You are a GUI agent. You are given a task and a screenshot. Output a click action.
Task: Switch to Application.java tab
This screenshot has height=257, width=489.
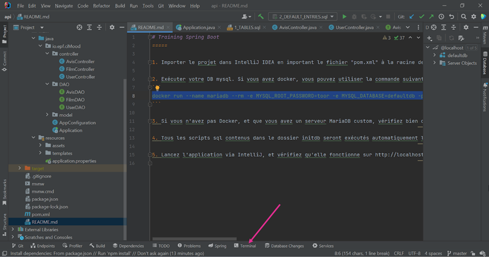(x=198, y=28)
